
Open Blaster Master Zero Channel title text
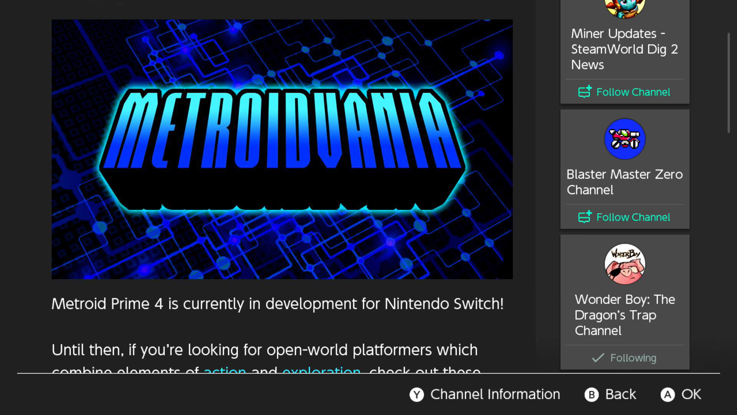click(625, 182)
